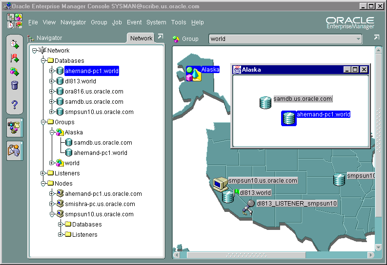Switch to the Network tab
The height and width of the screenshot is (265, 387).
[141, 38]
